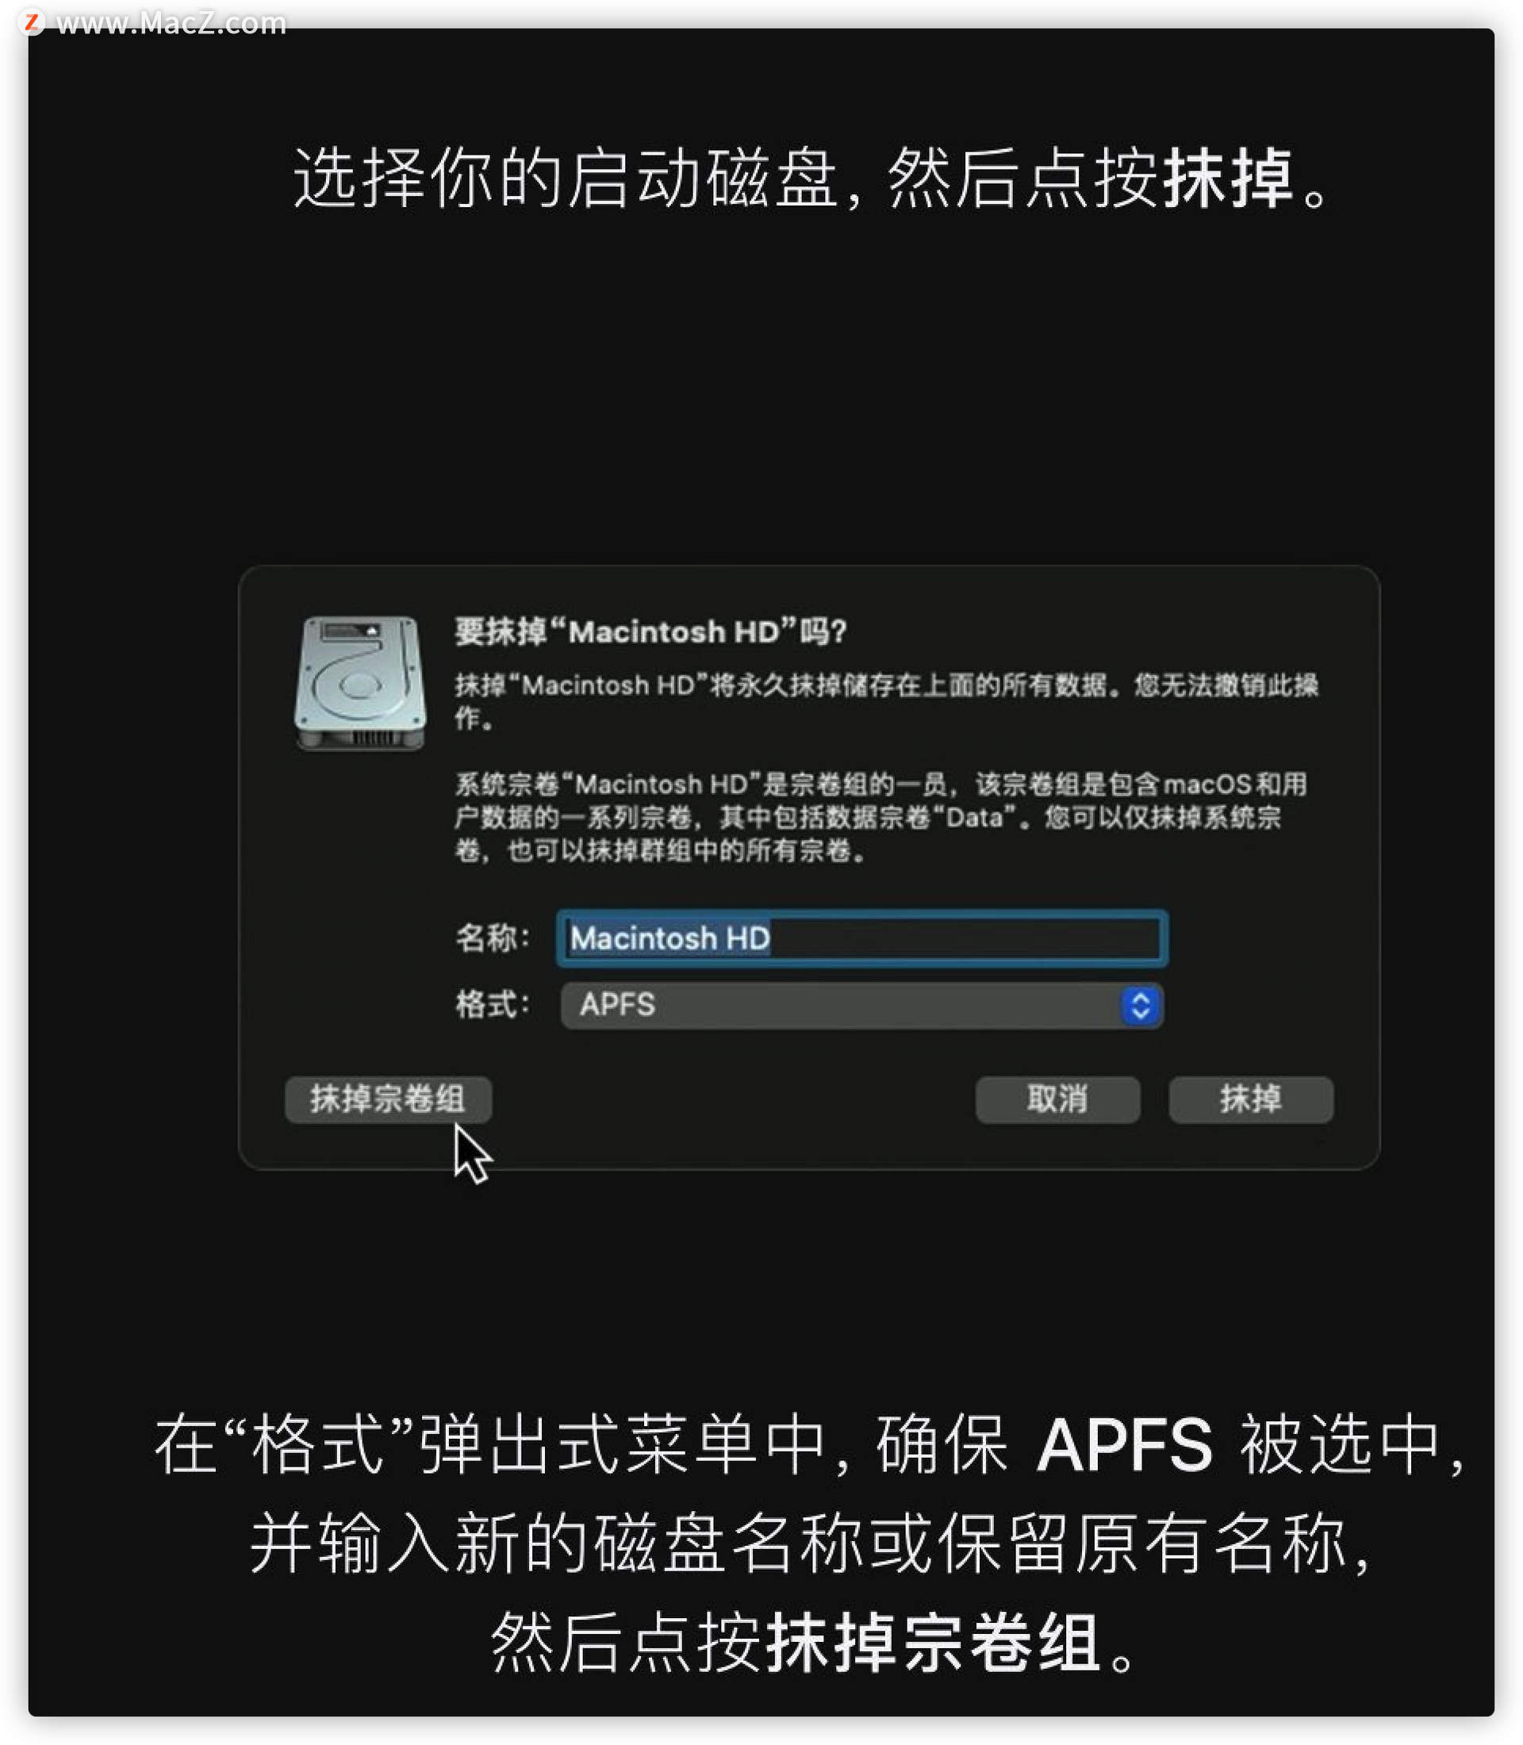Click the 抹掉宗卷组 button
The image size is (1523, 1745).
click(x=388, y=1099)
